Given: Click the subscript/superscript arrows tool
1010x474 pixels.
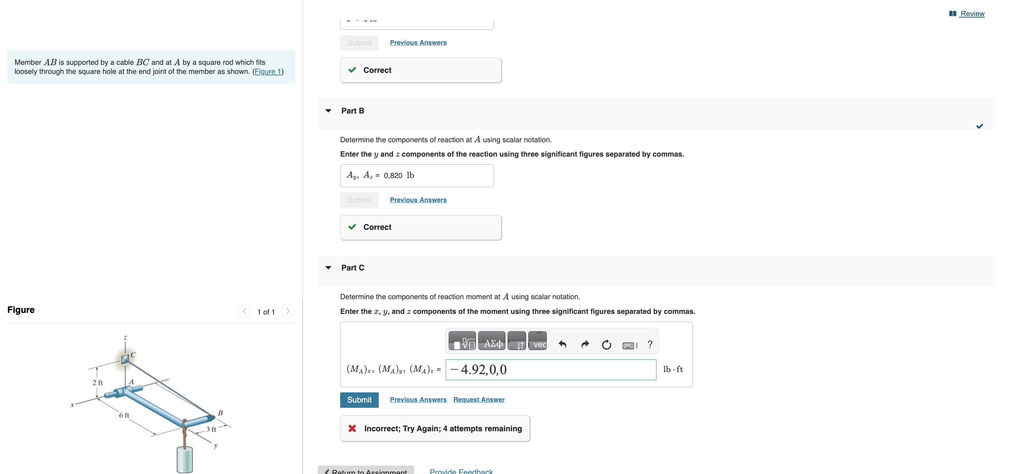Looking at the screenshot, I should [517, 341].
